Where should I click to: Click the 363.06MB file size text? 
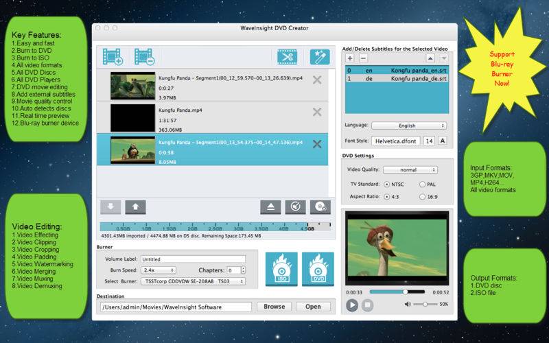click(170, 130)
